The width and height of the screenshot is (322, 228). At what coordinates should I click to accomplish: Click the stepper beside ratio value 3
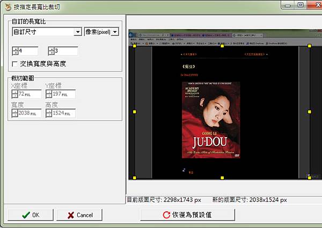tap(51, 51)
